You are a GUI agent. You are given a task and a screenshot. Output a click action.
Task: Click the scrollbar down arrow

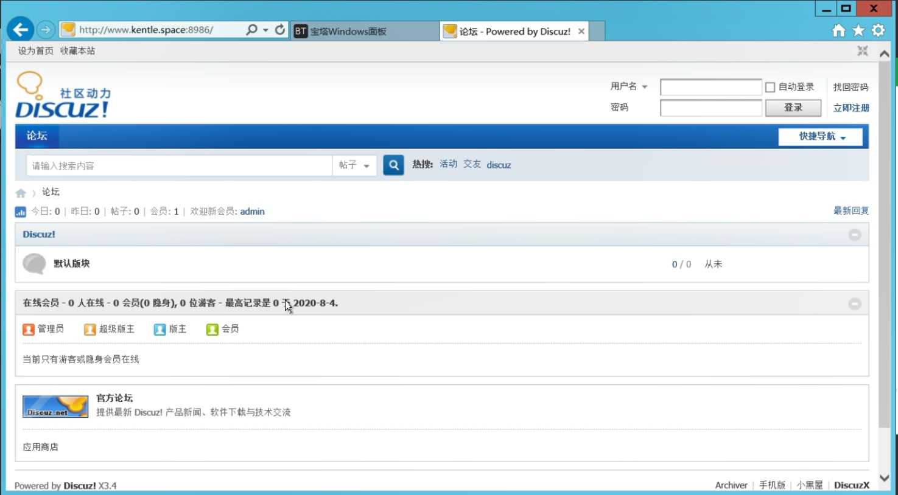(x=885, y=478)
